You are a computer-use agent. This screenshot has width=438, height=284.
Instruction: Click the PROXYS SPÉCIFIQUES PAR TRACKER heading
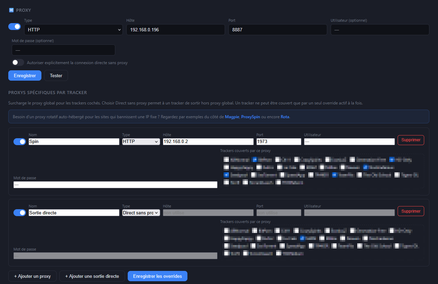click(48, 92)
